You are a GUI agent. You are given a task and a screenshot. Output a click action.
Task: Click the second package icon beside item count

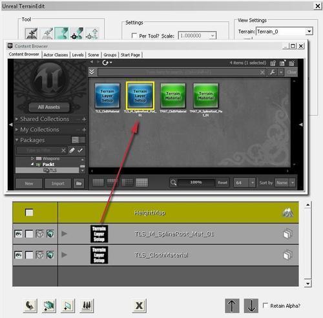click(282, 63)
